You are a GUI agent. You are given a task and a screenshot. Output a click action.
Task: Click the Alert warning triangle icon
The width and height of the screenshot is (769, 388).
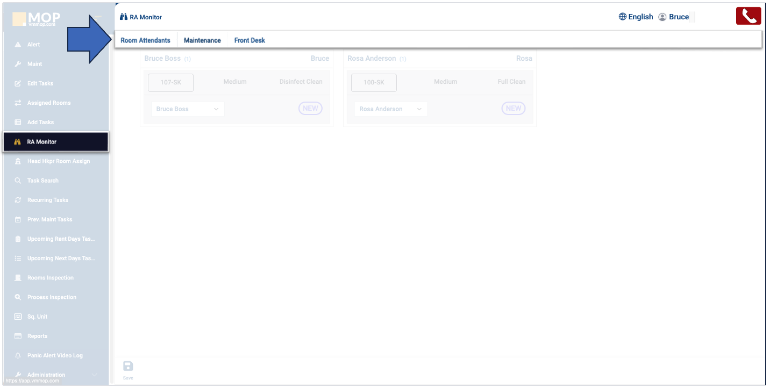(18, 45)
